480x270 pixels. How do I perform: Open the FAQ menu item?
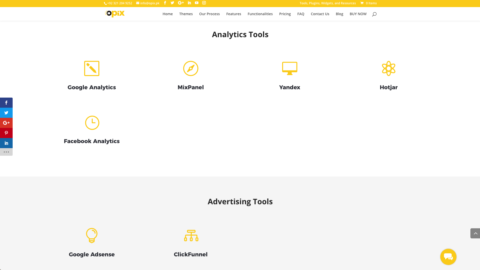pos(301,14)
